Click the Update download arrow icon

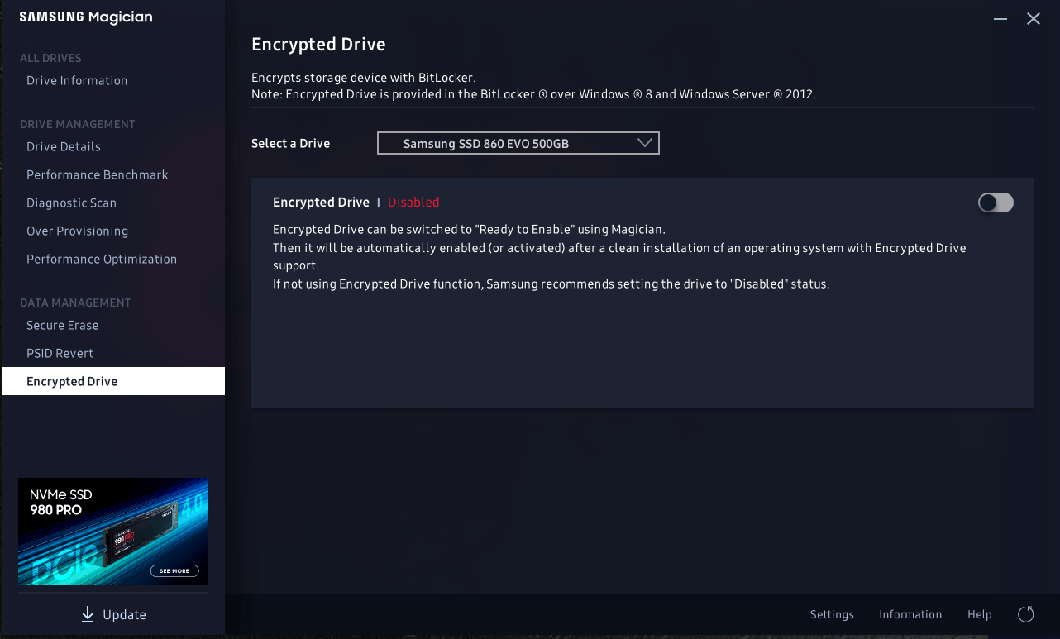pos(88,614)
